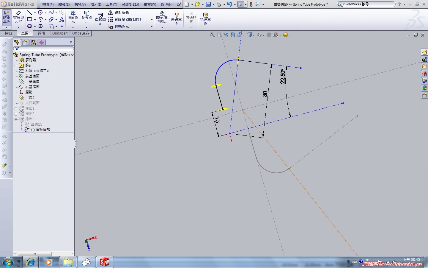Click 參考圖元 Convert Entities tool

pyautogui.click(x=86, y=17)
